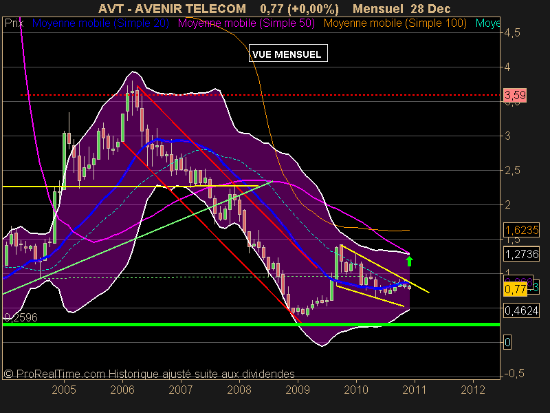Click the 2012 label on time axis
Screen dimensions: 550x413
473,390
